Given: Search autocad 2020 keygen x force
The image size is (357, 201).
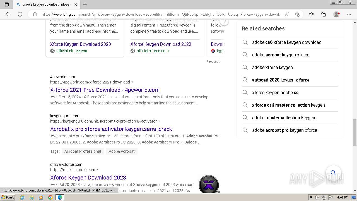Looking at the screenshot, I should 290,80.
